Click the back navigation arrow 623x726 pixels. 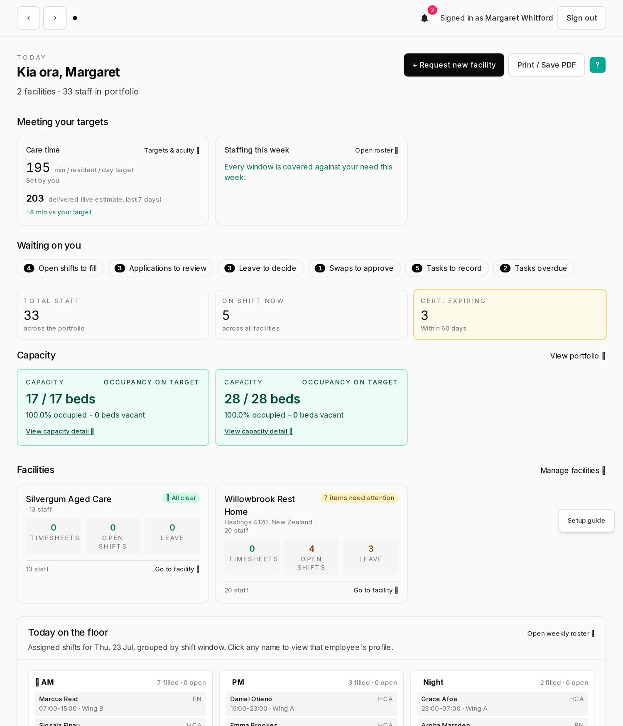[x=28, y=18]
